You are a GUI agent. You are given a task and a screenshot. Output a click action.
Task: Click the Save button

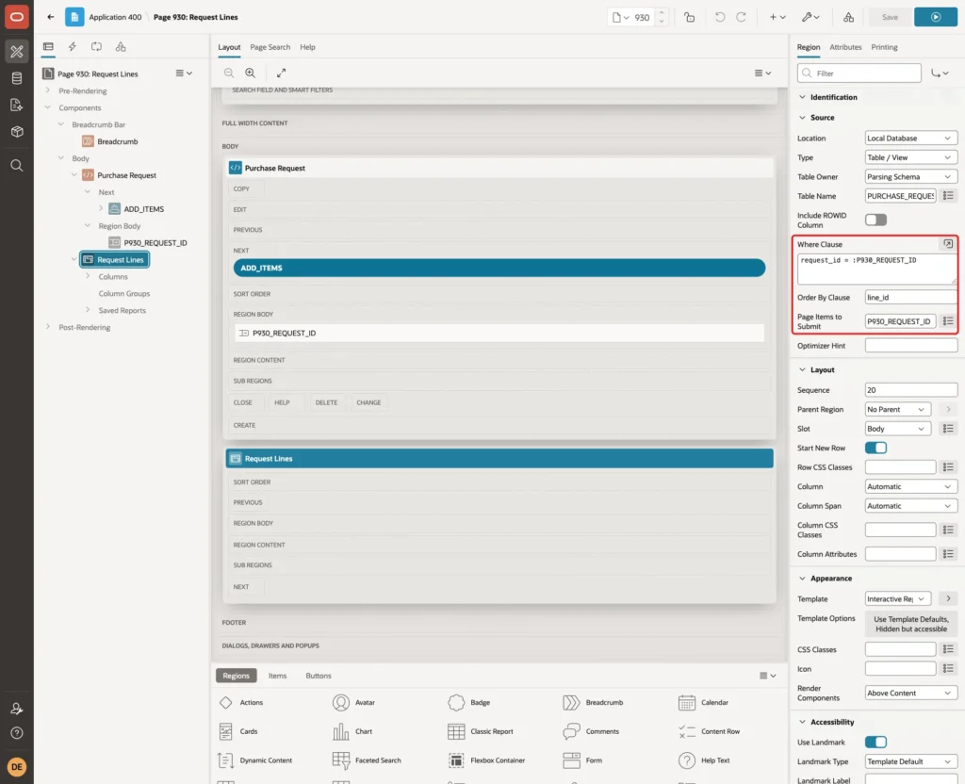(890, 17)
